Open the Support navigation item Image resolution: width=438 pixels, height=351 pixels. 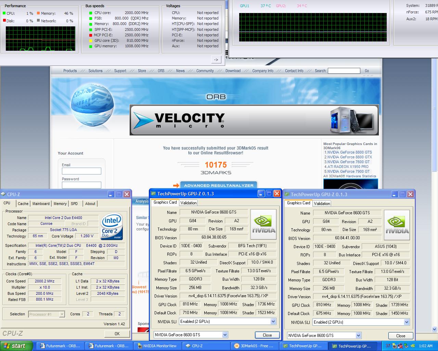[120, 71]
